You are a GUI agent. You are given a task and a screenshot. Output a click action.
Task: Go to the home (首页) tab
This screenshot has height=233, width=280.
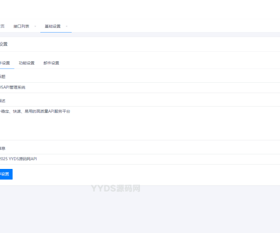pos(2,26)
